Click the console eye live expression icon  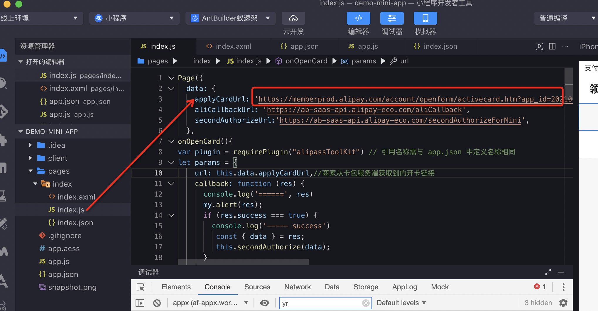coord(265,303)
